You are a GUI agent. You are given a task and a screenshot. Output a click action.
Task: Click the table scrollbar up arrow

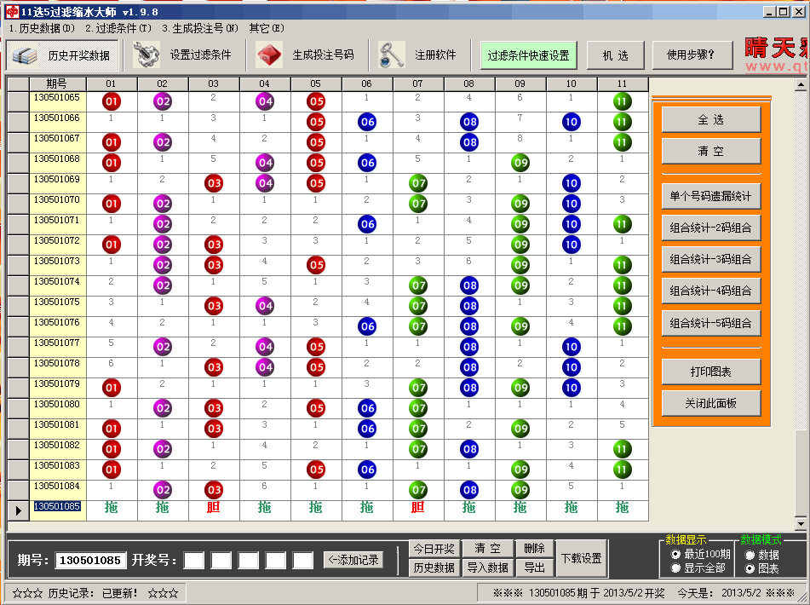[x=800, y=84]
